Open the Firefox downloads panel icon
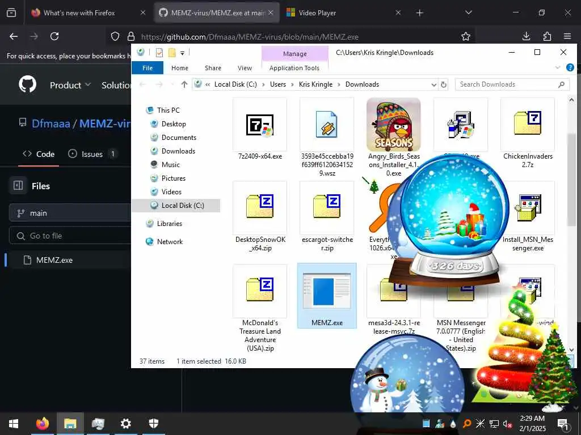This screenshot has height=435, width=581. [x=526, y=36]
